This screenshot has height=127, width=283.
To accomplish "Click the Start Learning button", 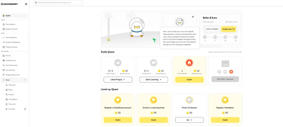I will [154, 80].
